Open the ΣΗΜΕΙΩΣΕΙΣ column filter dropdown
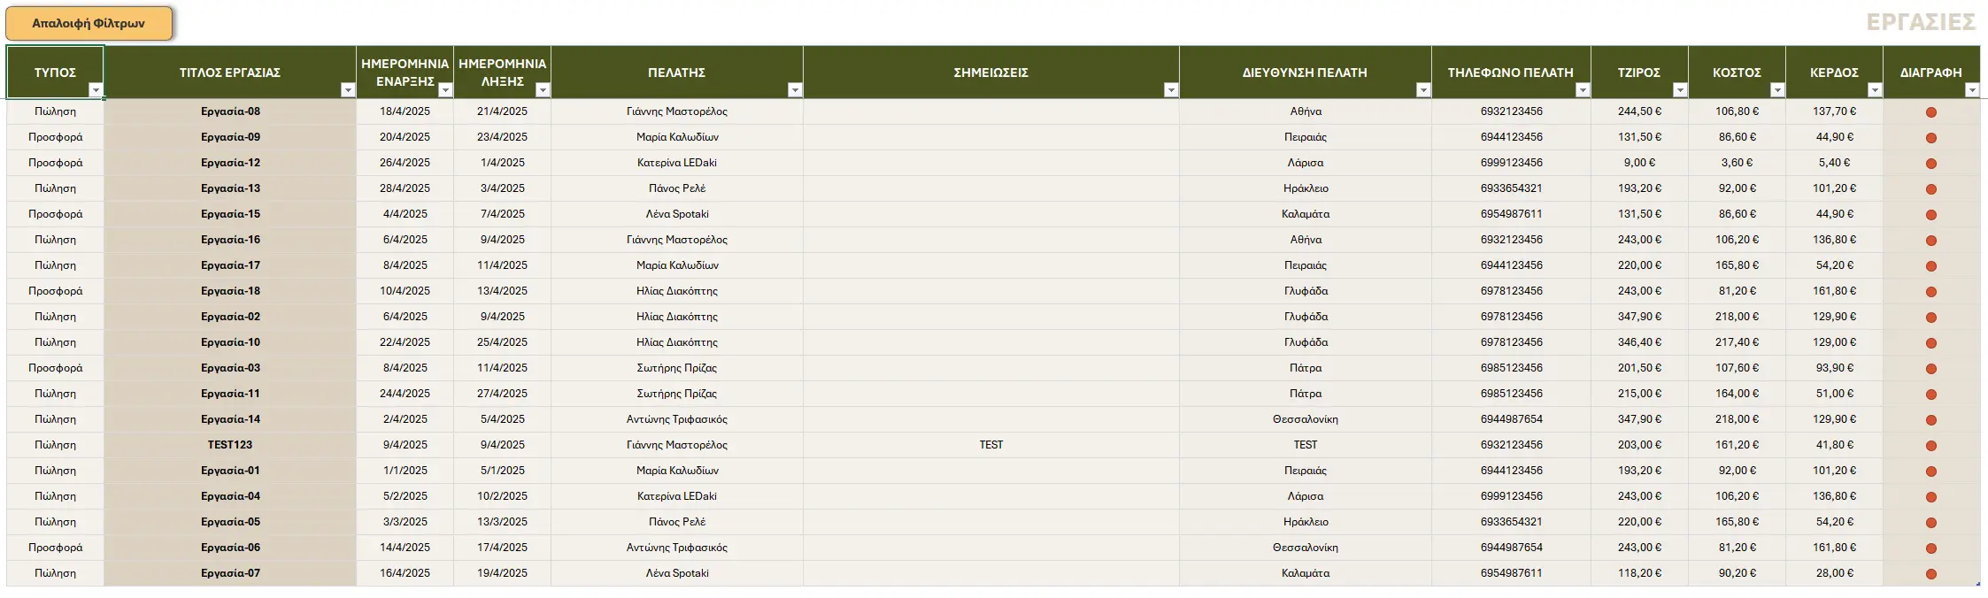The image size is (1988, 598). coord(1171,90)
